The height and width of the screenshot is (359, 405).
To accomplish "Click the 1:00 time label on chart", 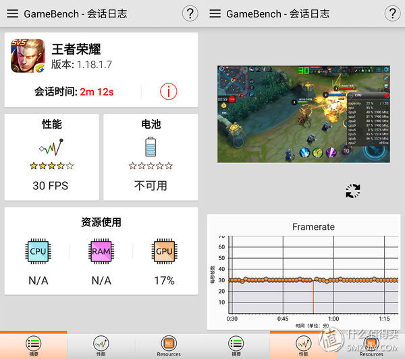I will tap(333, 319).
